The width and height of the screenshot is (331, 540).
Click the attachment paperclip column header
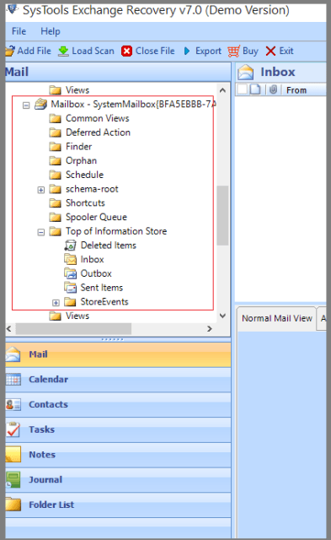(x=273, y=90)
